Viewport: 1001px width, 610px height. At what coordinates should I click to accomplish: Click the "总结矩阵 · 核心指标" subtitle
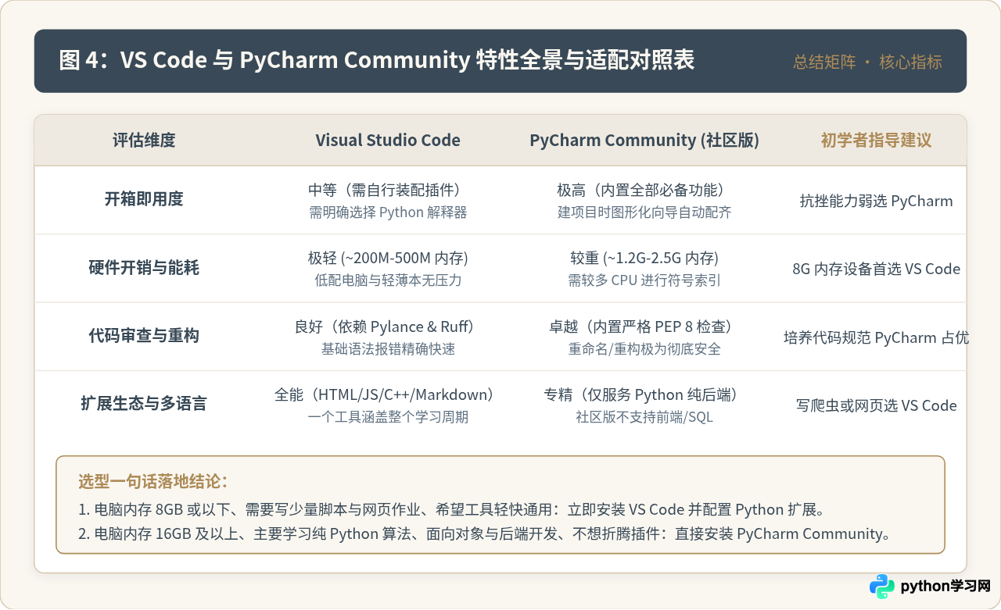(x=867, y=62)
